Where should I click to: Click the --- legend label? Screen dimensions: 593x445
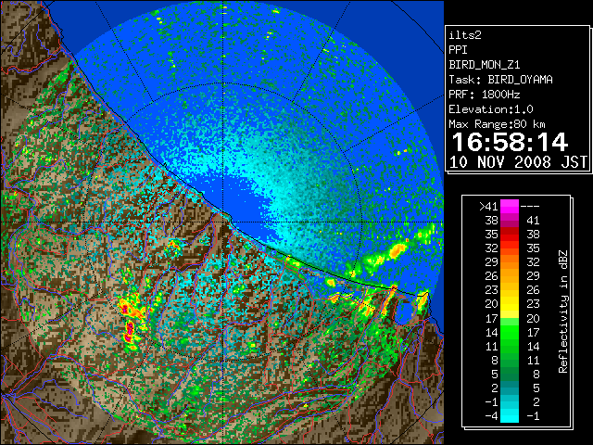pos(530,206)
